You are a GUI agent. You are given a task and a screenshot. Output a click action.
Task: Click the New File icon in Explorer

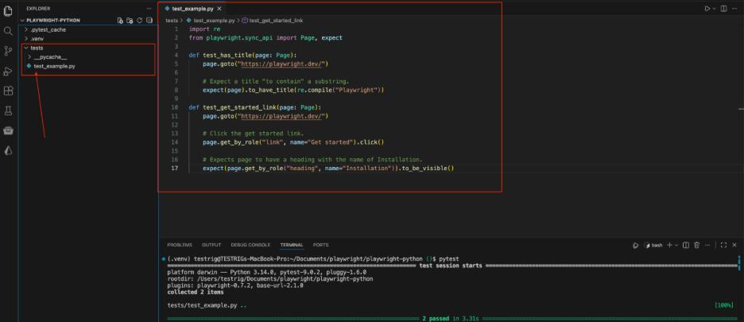pyautogui.click(x=120, y=20)
